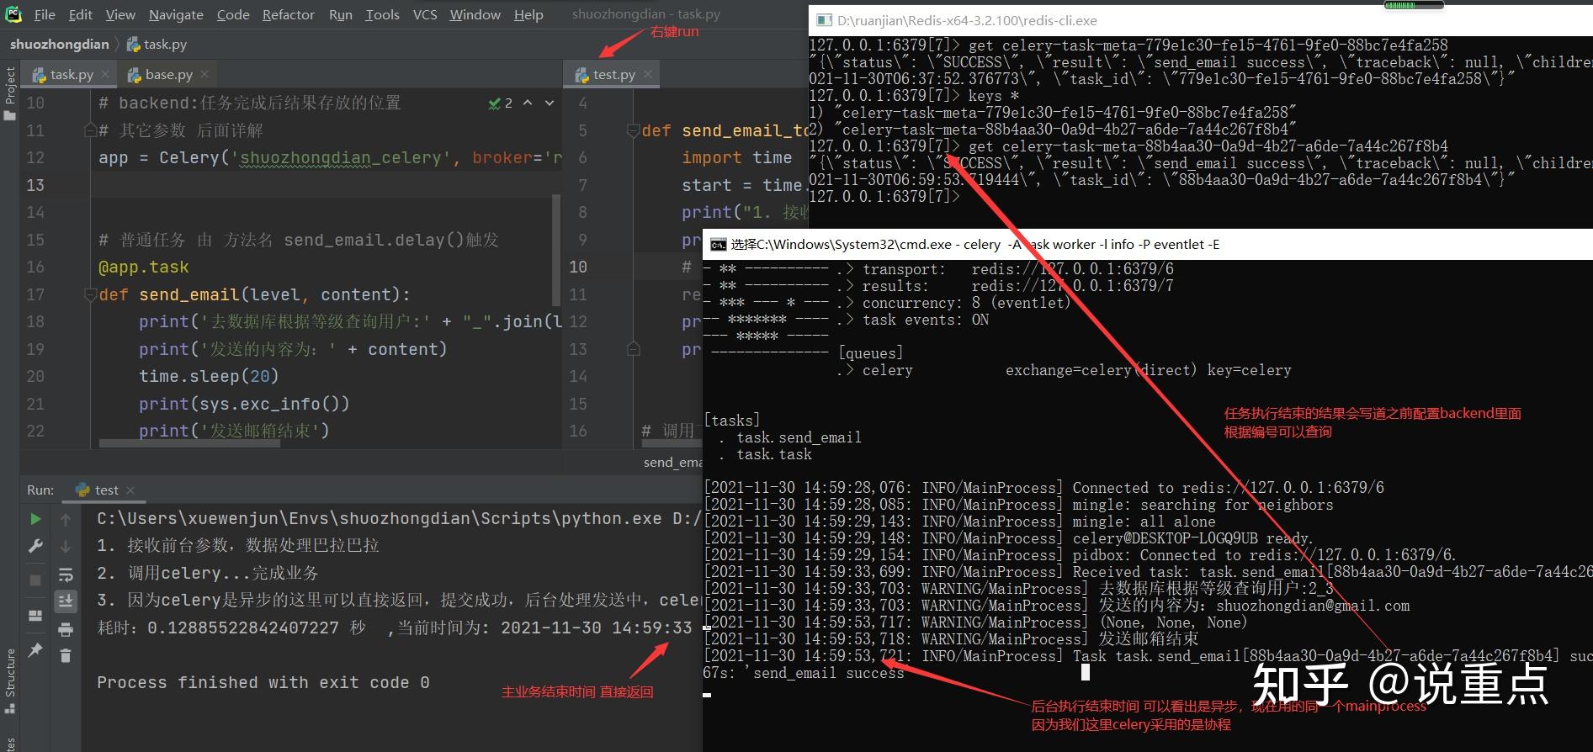Image resolution: width=1593 pixels, height=752 pixels.
Task: Click the '2. 调用celery...完成业务' output line
Action: pyautogui.click(x=208, y=574)
